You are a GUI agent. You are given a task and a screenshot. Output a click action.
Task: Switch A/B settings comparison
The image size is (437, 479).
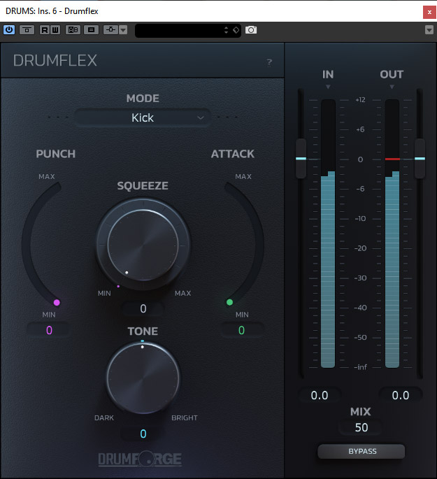pos(73,30)
